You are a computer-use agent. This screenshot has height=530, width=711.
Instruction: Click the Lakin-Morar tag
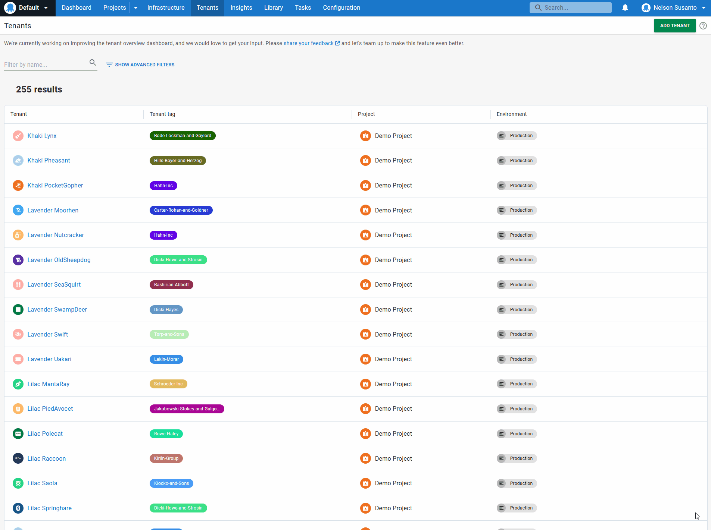(x=166, y=359)
